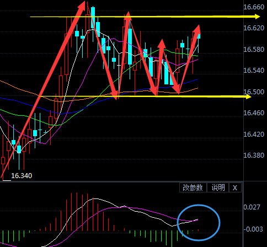Click the 16.620 price axis label
This screenshot has height=247, width=267.
[x=254, y=28]
